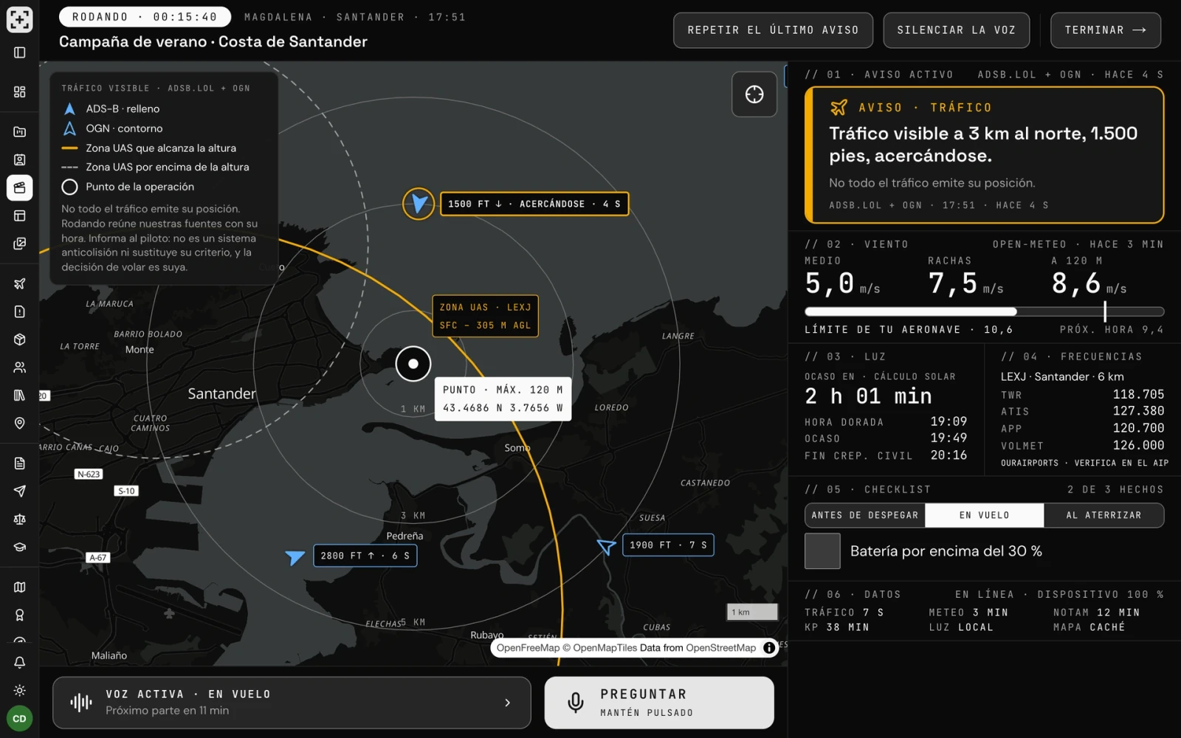
Task: Click the 'Aviso · Tráfico' active alert card
Action: tap(984, 155)
